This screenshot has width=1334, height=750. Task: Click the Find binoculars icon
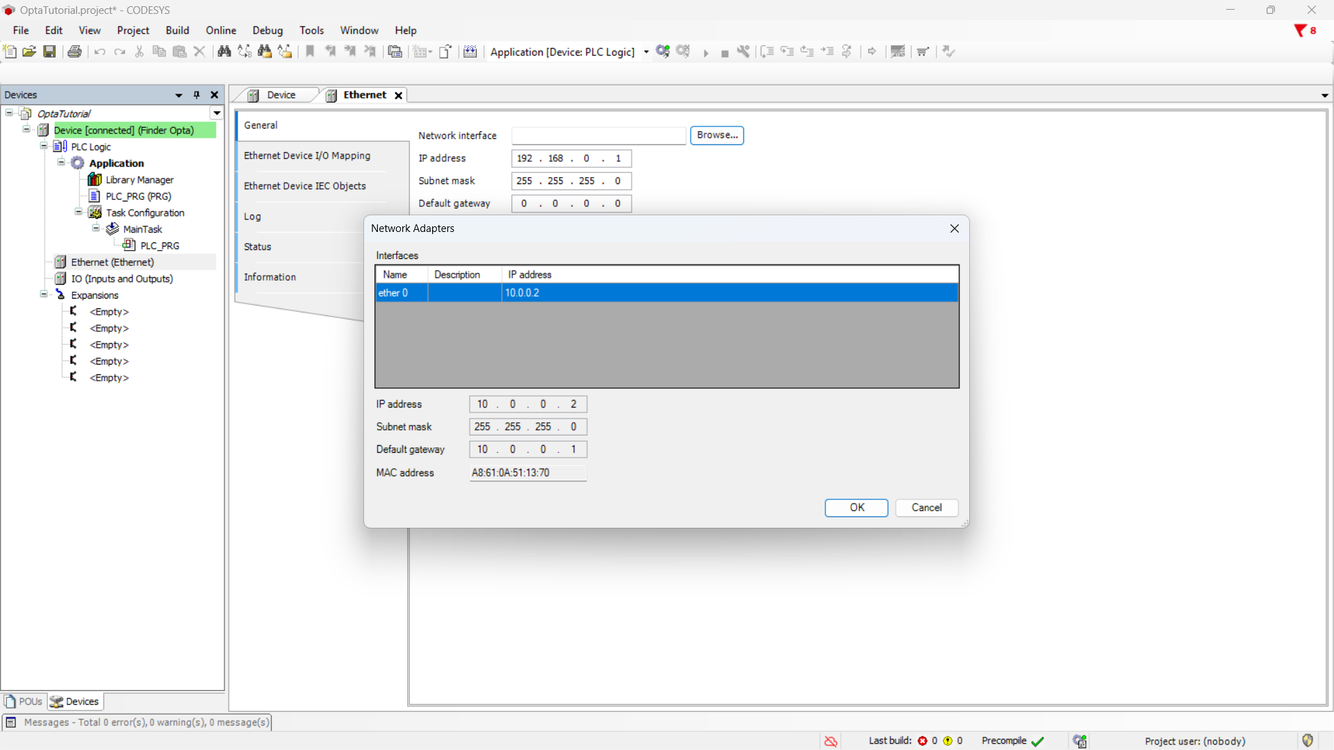coord(224,51)
